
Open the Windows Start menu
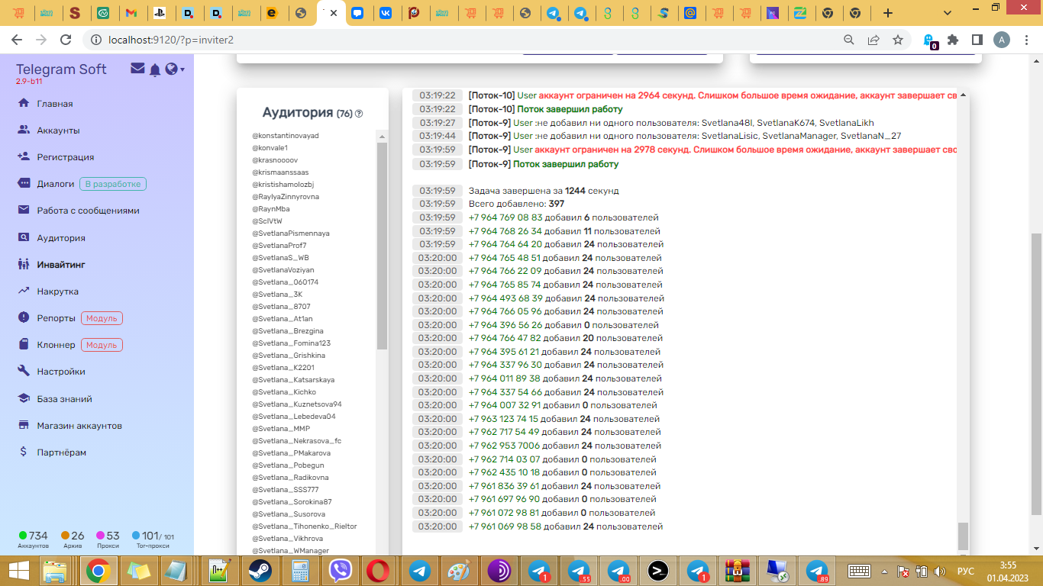pyautogui.click(x=19, y=571)
